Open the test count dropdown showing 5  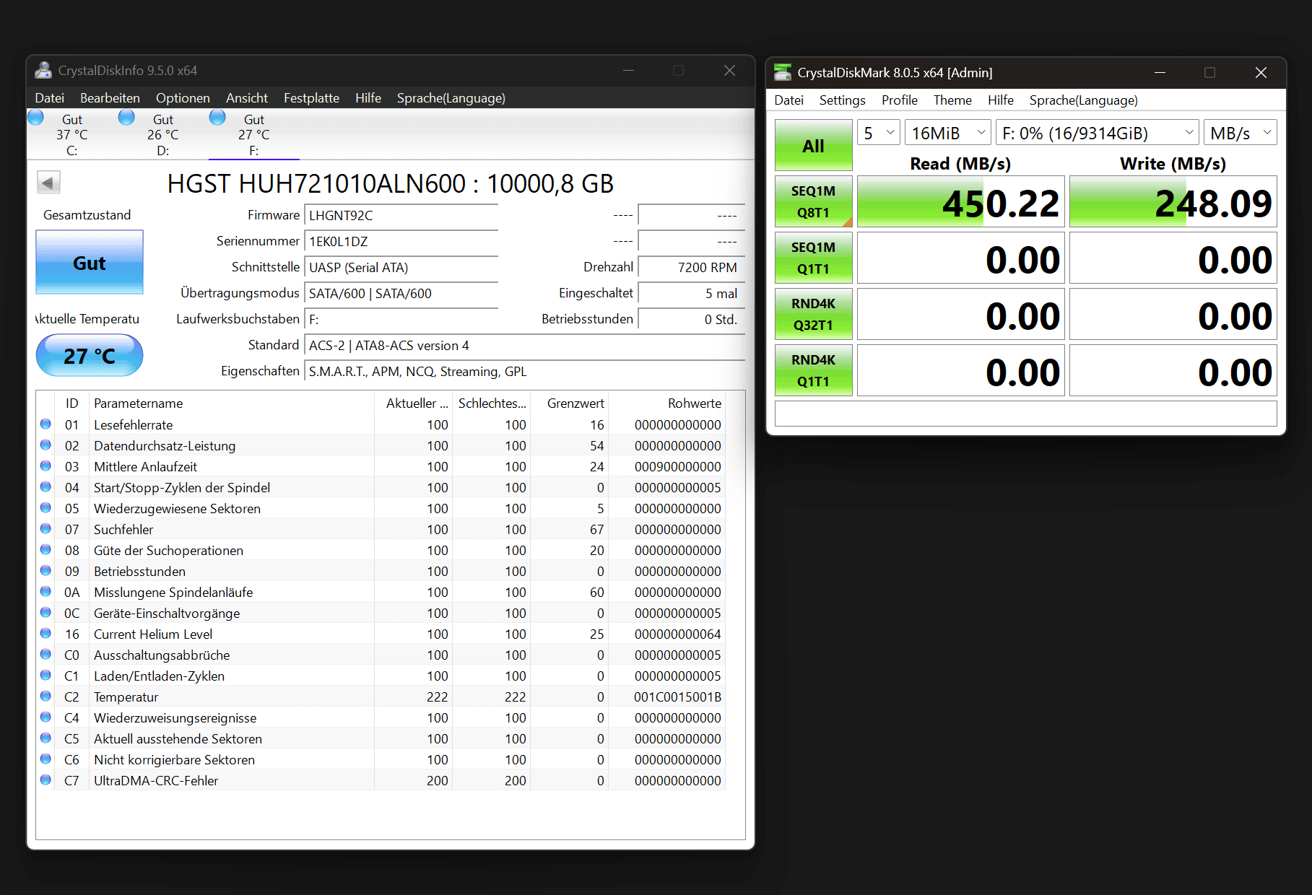[x=879, y=133]
